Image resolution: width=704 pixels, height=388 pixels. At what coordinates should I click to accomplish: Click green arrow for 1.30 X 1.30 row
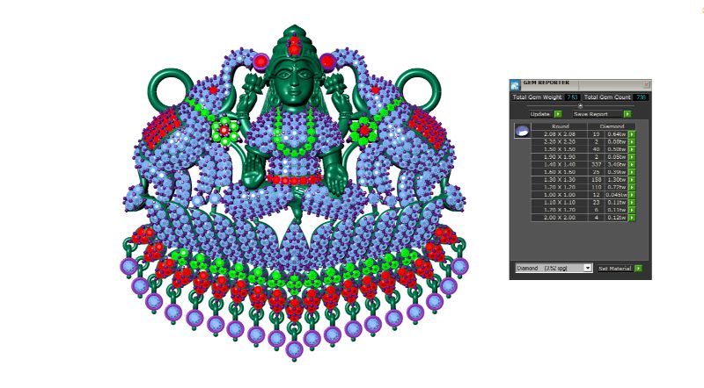click(x=632, y=179)
